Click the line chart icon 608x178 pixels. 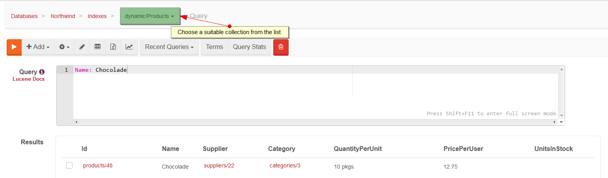129,47
